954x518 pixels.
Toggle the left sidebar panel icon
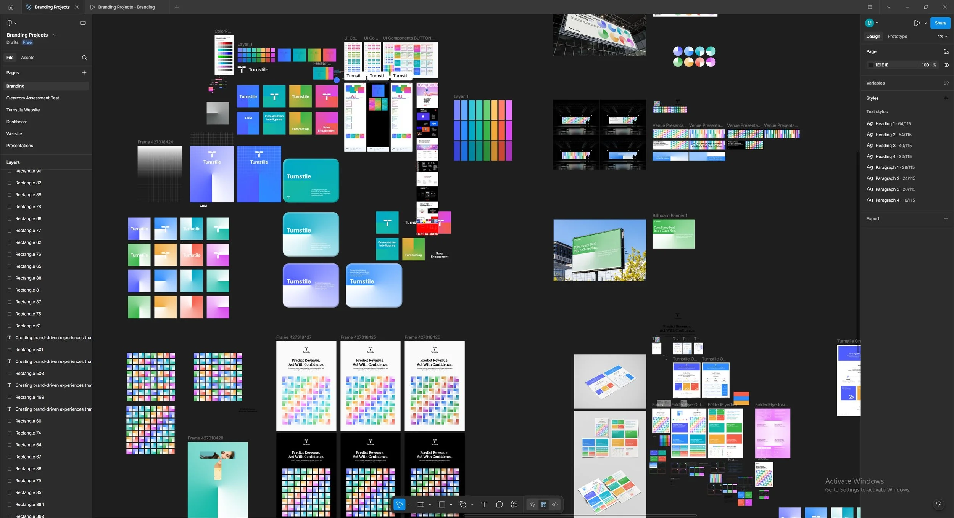click(83, 23)
